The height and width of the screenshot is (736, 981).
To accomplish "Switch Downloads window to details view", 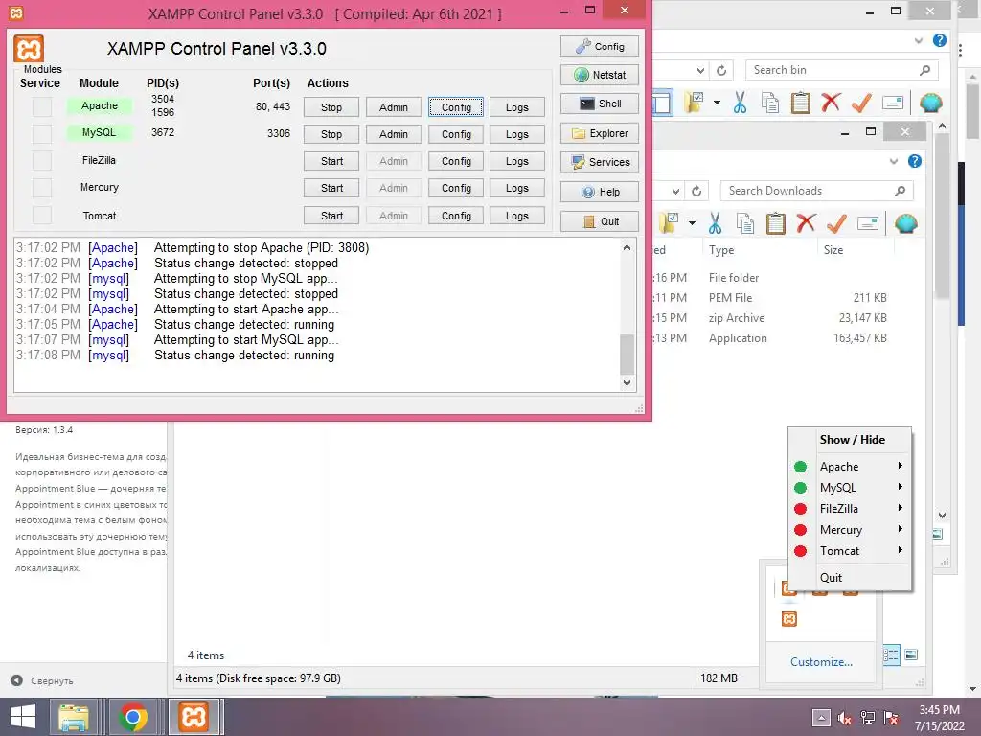I will coord(892,655).
